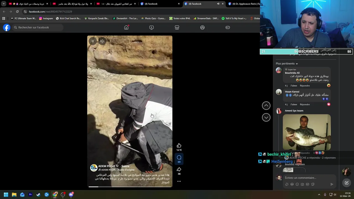Seek the reel using the progress bar

point(130,187)
